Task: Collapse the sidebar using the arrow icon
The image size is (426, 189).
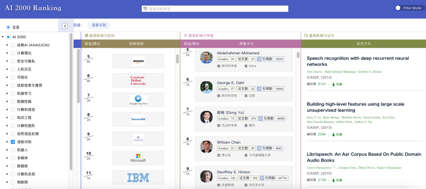Action: [65, 26]
